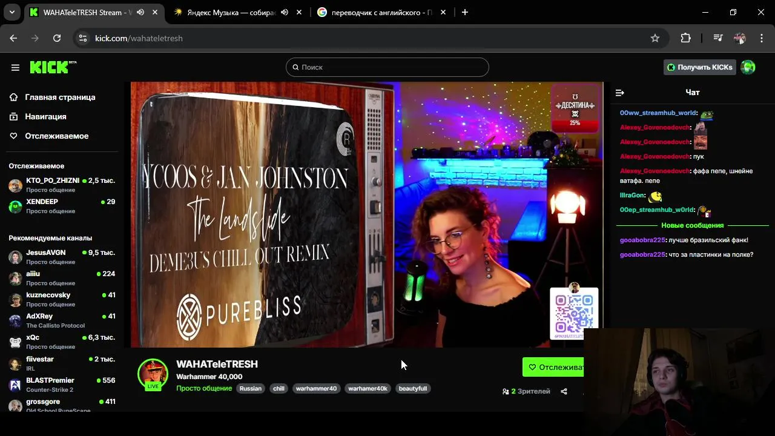The image size is (775, 436).
Task: Click Alexey_Govenoedovch username beside пук message
Action: pyautogui.click(x=655, y=156)
